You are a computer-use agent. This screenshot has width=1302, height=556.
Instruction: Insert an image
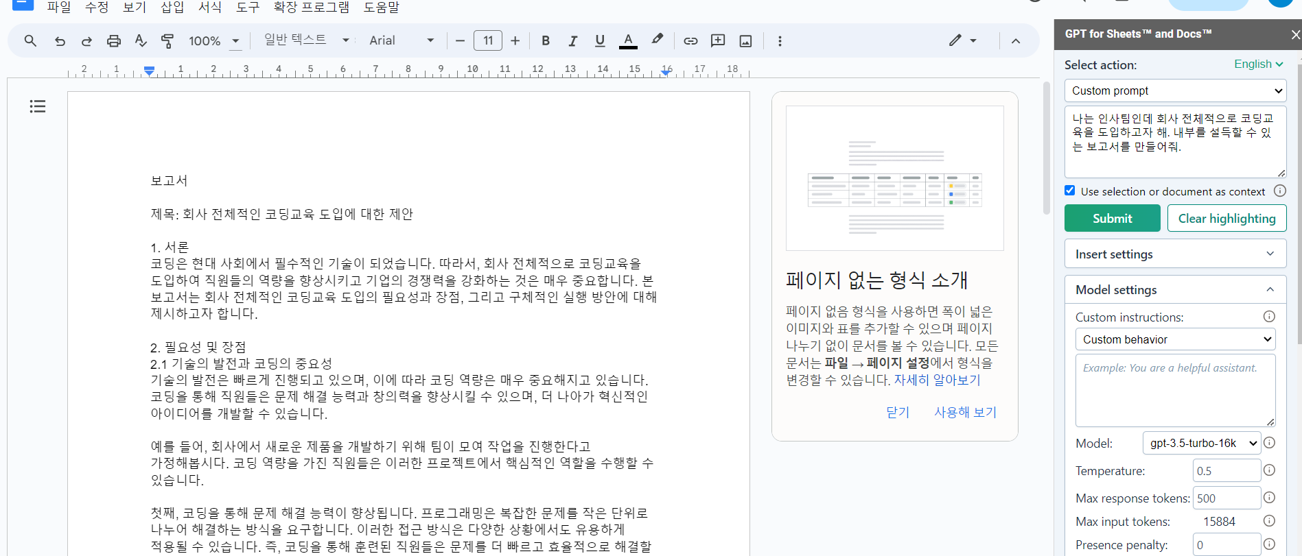point(745,41)
